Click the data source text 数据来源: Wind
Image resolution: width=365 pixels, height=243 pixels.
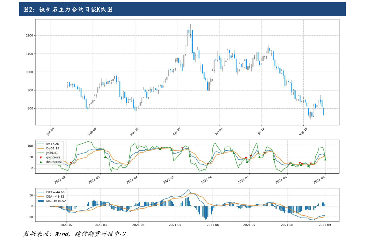47,234
